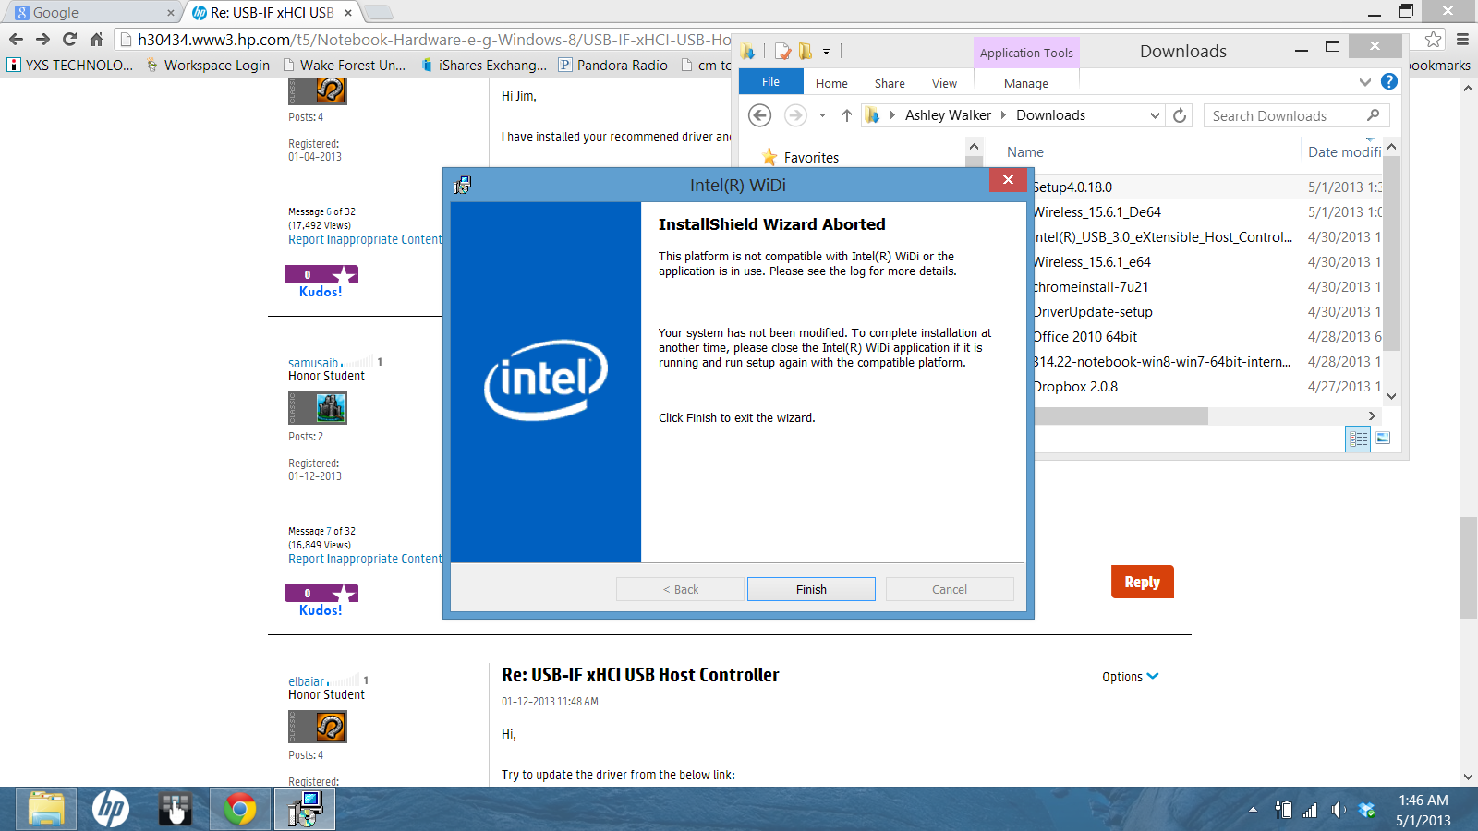Customize quick access toolbar dropdown arrow

826,52
